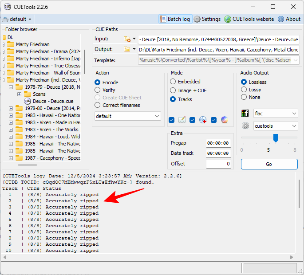Click the Go button
The image size is (304, 275).
coord(269,164)
